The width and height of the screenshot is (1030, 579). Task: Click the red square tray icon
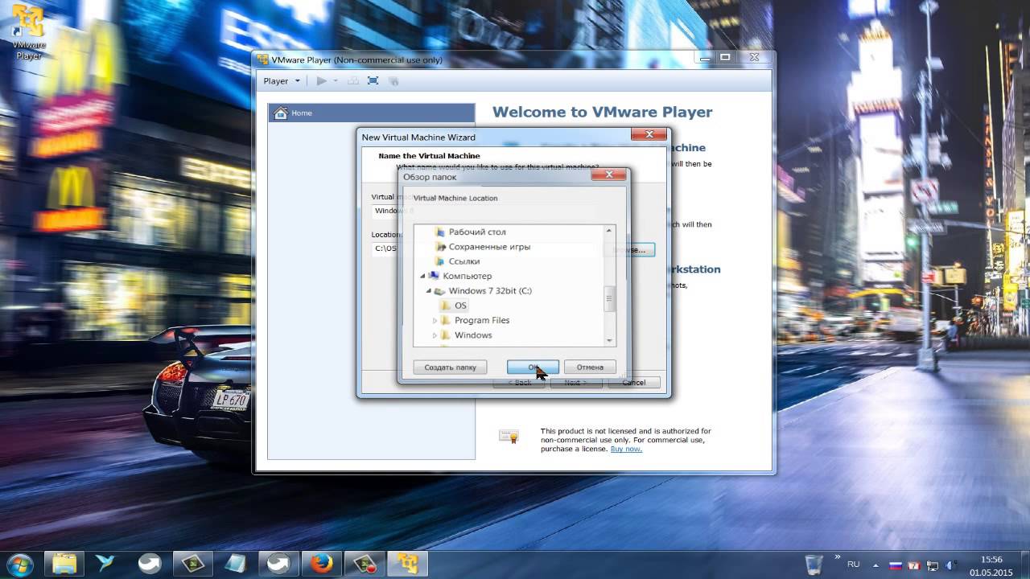[x=914, y=565]
